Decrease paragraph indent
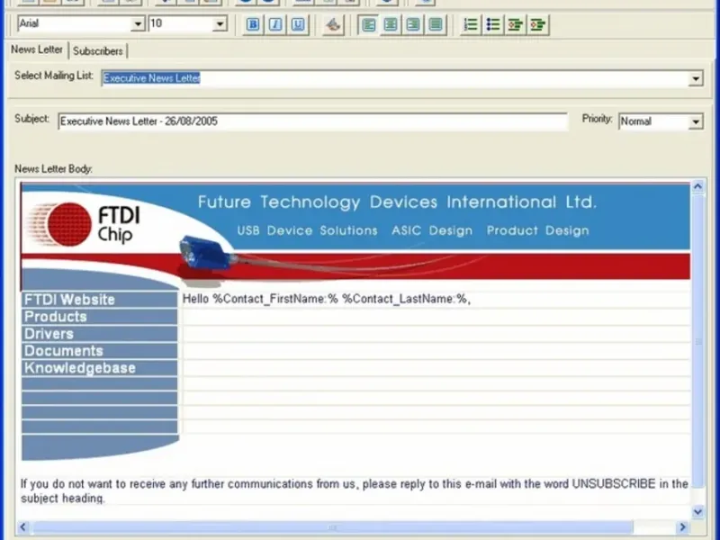Screen dimensions: 720x540 (515, 24)
